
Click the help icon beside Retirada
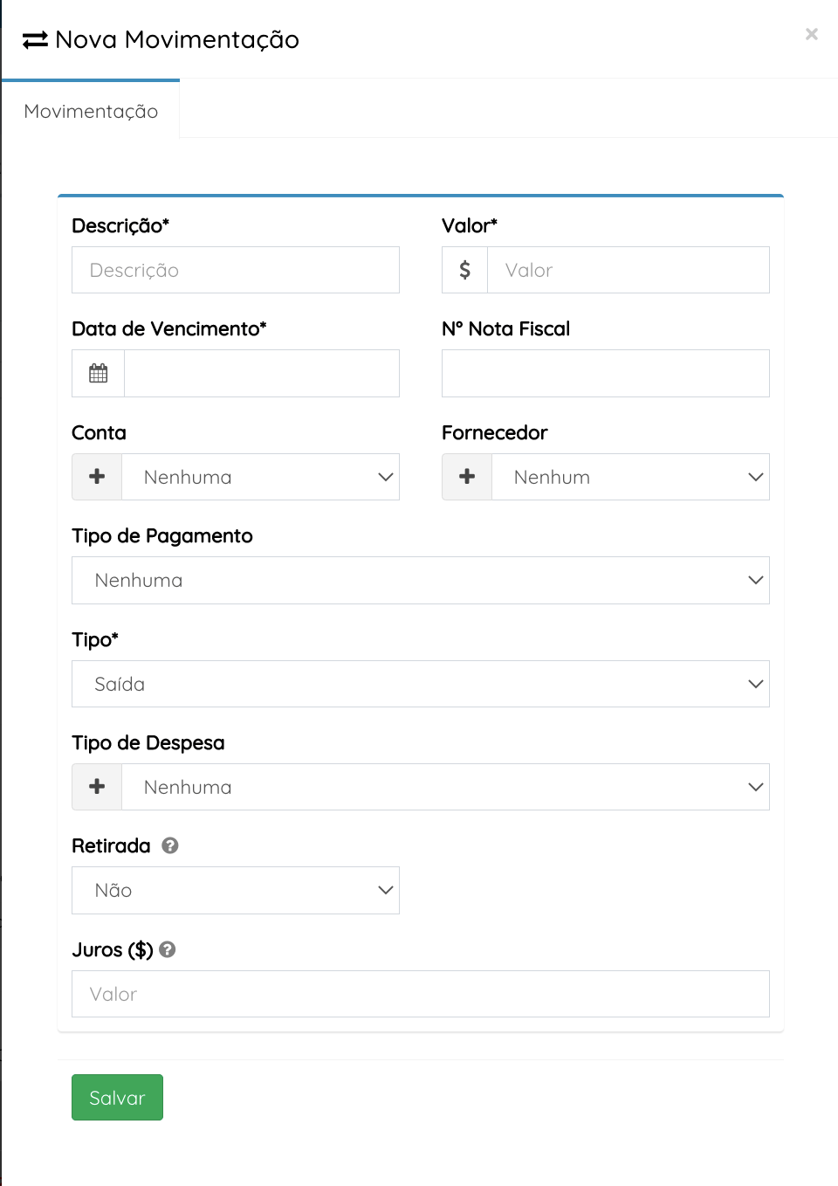point(170,845)
